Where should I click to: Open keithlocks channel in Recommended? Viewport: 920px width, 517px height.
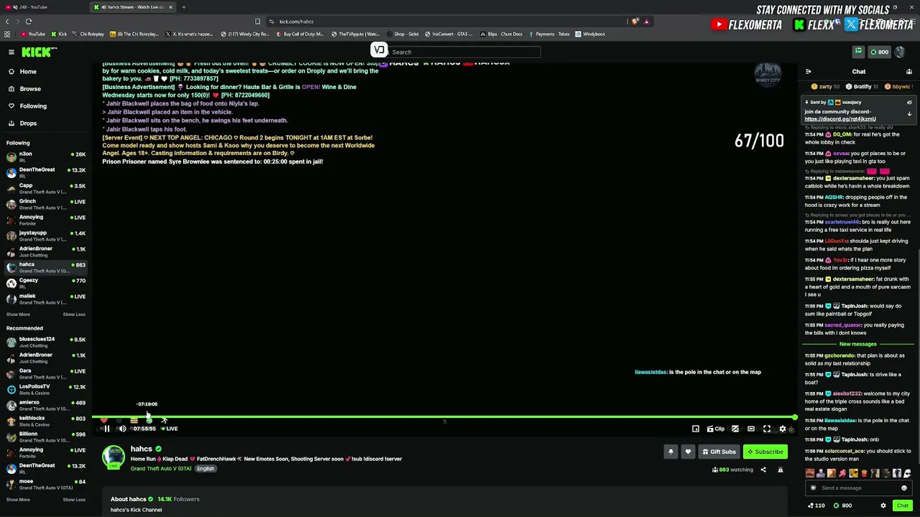45,421
